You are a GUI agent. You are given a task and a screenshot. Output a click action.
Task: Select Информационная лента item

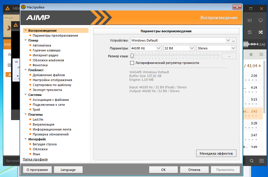pyautogui.click(x=52, y=129)
